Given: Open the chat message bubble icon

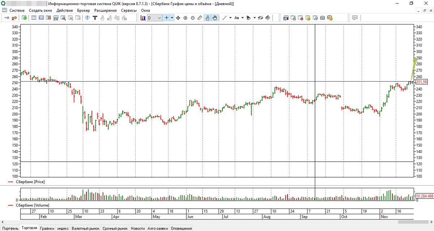Looking at the screenshot, I should 354,18.
